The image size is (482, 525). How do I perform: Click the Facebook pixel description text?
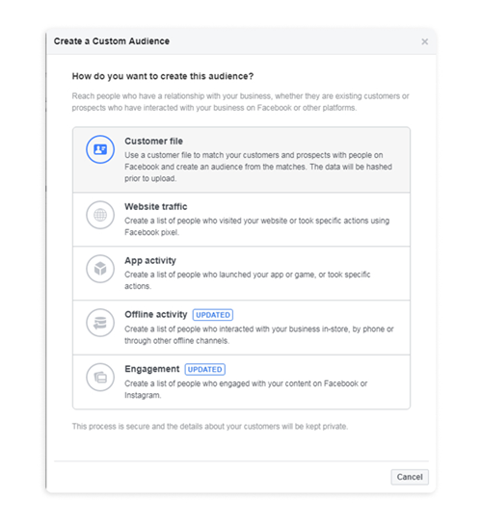(257, 226)
